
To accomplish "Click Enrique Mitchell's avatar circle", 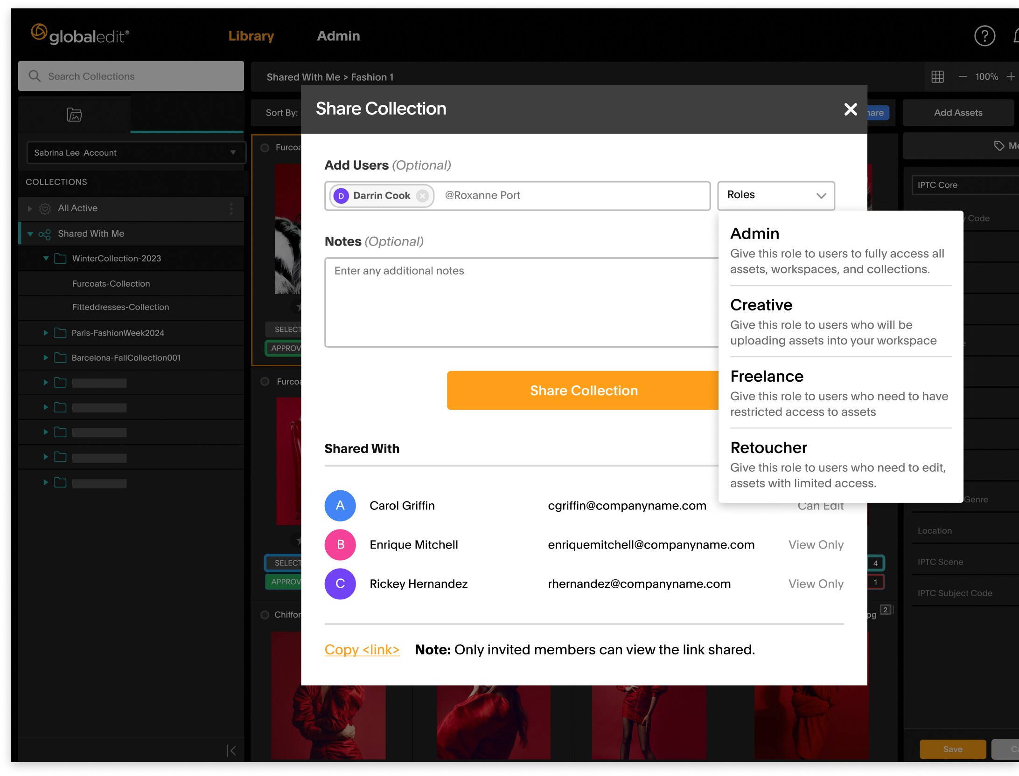I will (340, 544).
